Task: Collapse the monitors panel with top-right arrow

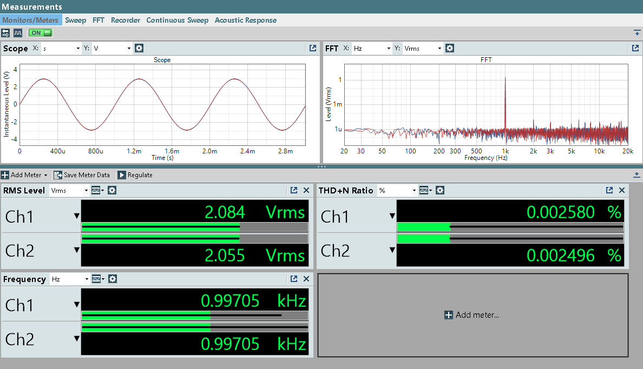Action: (x=637, y=32)
